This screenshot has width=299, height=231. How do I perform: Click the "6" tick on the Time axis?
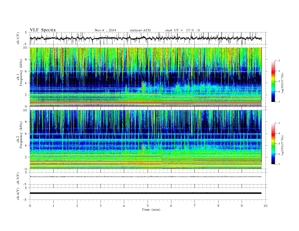pos(171,206)
